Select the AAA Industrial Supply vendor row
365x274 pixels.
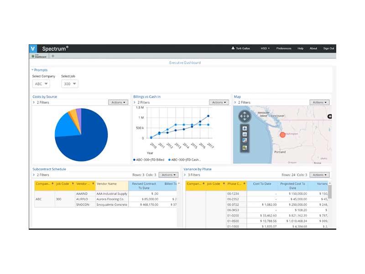[x=112, y=194]
